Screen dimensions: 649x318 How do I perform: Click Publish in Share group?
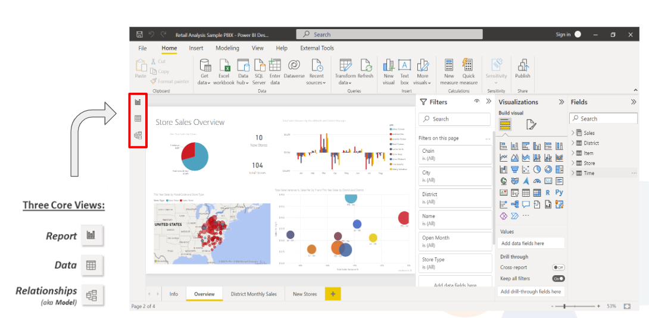click(x=522, y=69)
